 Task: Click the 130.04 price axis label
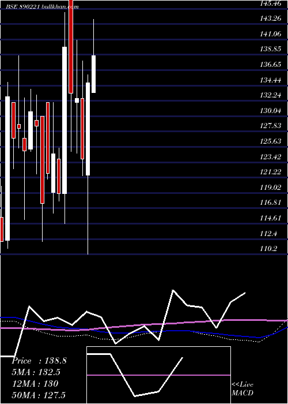pyautogui.click(x=271, y=111)
